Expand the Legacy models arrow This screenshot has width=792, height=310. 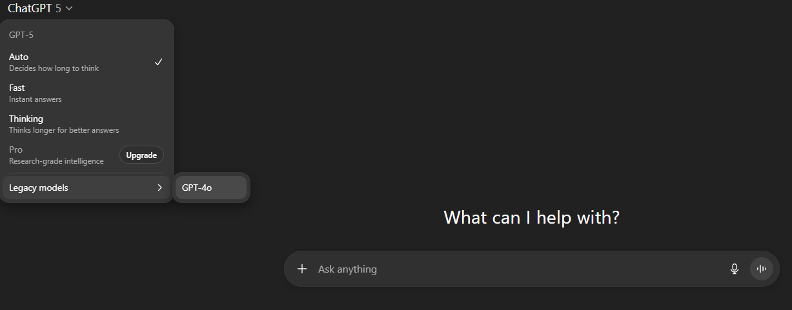pos(159,188)
